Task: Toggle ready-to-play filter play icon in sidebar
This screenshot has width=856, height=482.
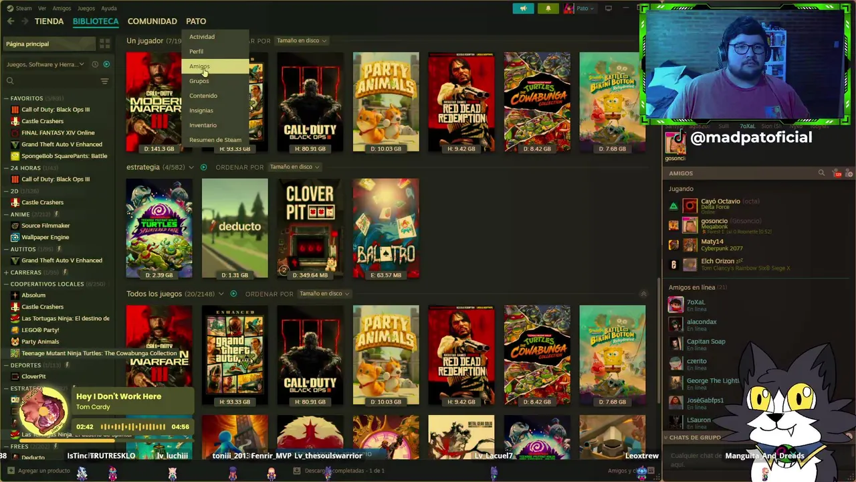Action: (106, 64)
